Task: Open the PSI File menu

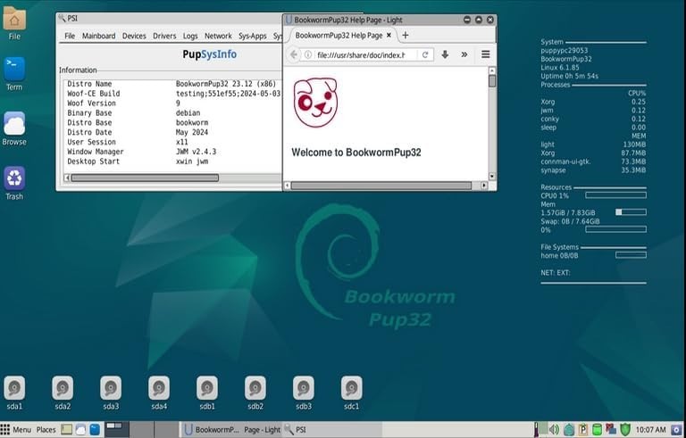Action: (70, 36)
